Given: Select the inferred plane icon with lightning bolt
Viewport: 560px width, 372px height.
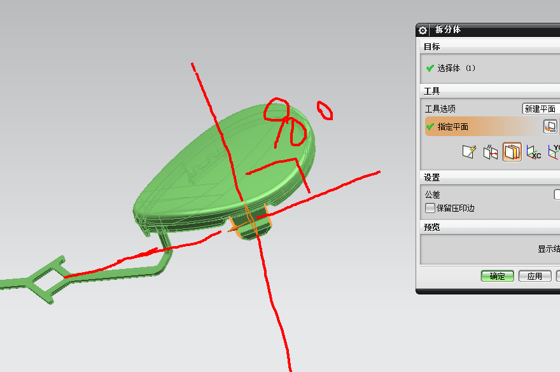Looking at the screenshot, I should 469,151.
